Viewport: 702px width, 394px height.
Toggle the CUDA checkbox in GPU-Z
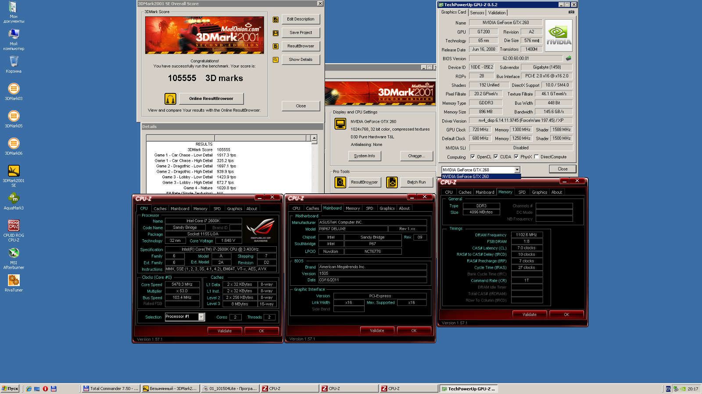tap(496, 156)
